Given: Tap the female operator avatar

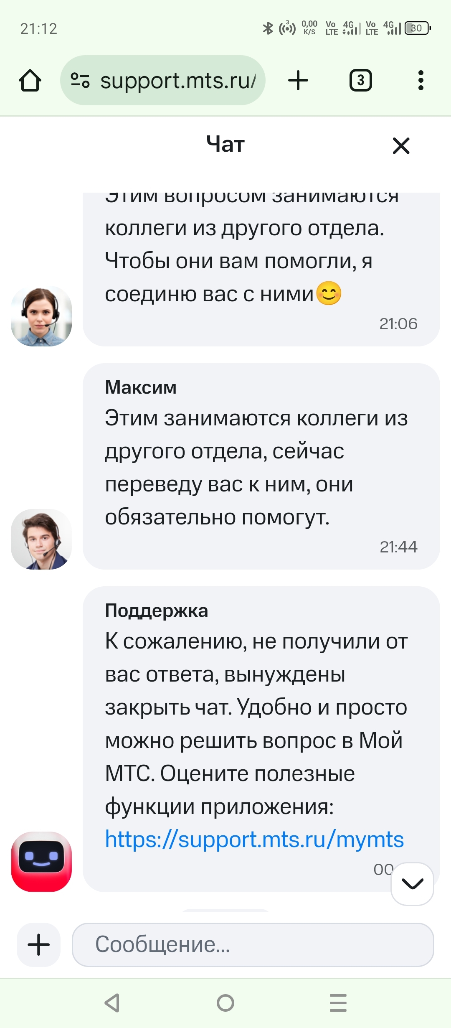Looking at the screenshot, I should 41,316.
